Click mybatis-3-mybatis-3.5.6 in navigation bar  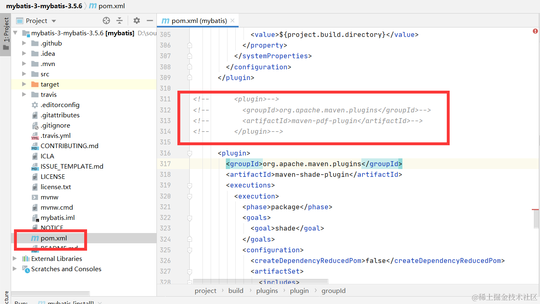(44, 6)
